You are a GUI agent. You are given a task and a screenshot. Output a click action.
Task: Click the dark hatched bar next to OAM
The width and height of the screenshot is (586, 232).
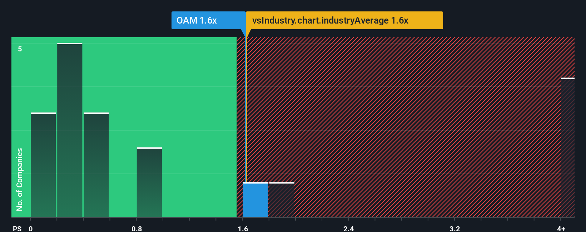[x=282, y=200]
